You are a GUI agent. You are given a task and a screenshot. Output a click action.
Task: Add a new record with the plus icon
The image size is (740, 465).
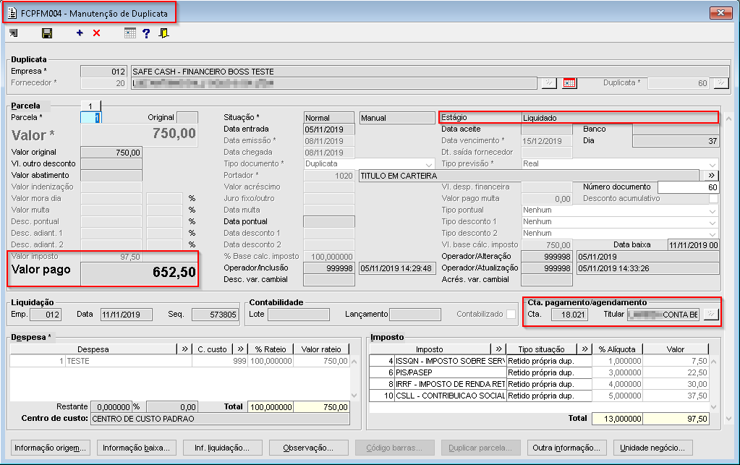(80, 33)
